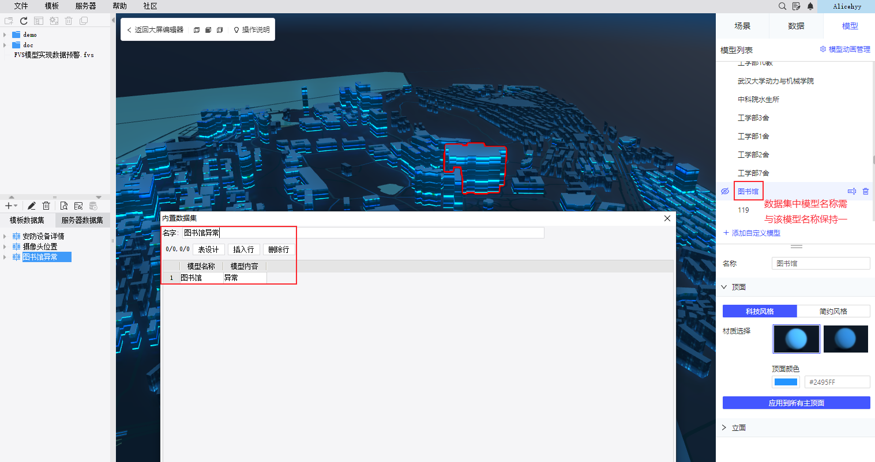The height and width of the screenshot is (462, 875).
Task: Click the 异常 table cell
Action: pyautogui.click(x=245, y=278)
